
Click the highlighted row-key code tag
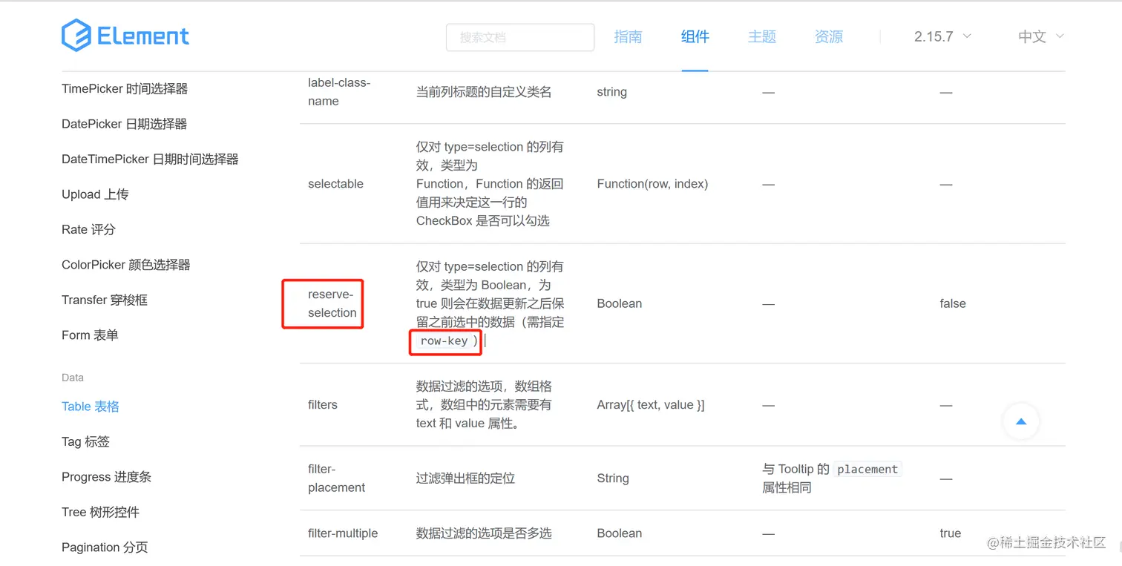click(x=445, y=341)
